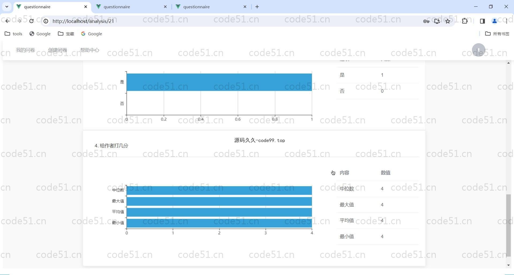Open a new browser tab
The height and width of the screenshot is (275, 514).
(257, 7)
